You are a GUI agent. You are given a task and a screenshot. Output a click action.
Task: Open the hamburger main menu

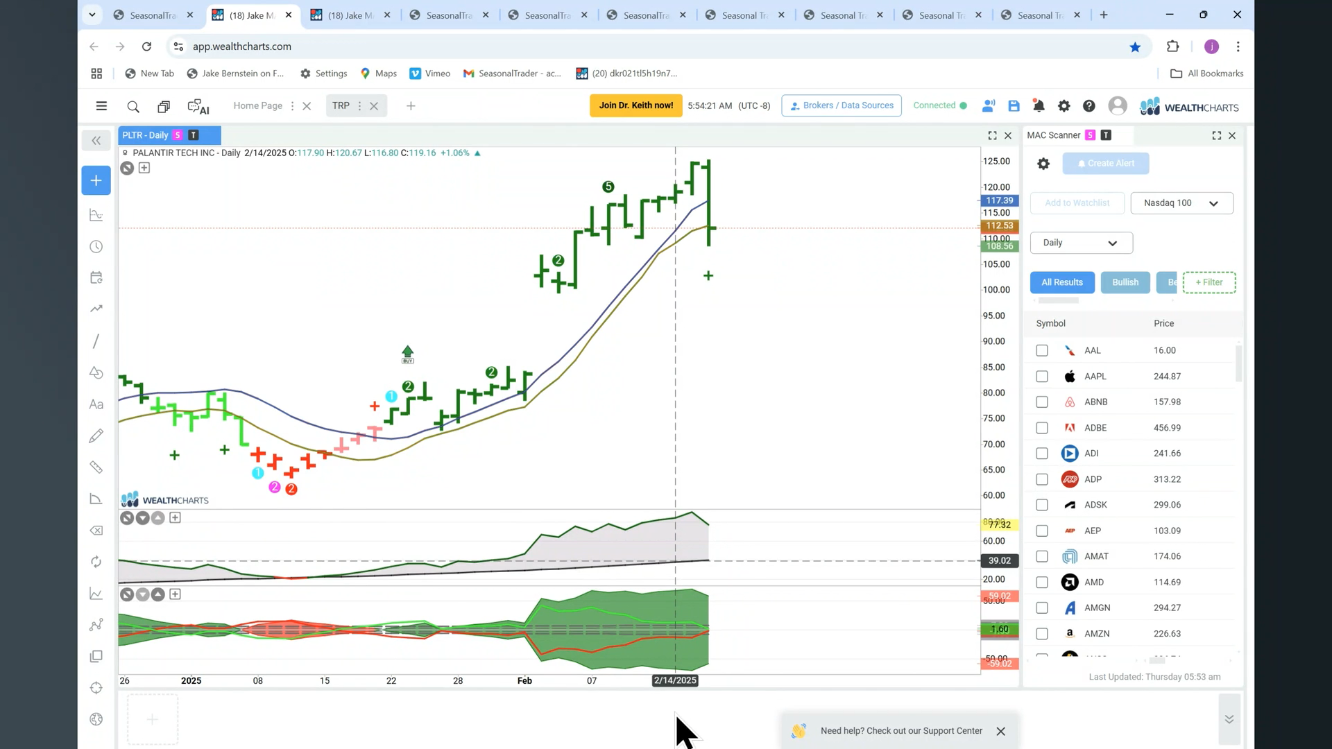(101, 106)
